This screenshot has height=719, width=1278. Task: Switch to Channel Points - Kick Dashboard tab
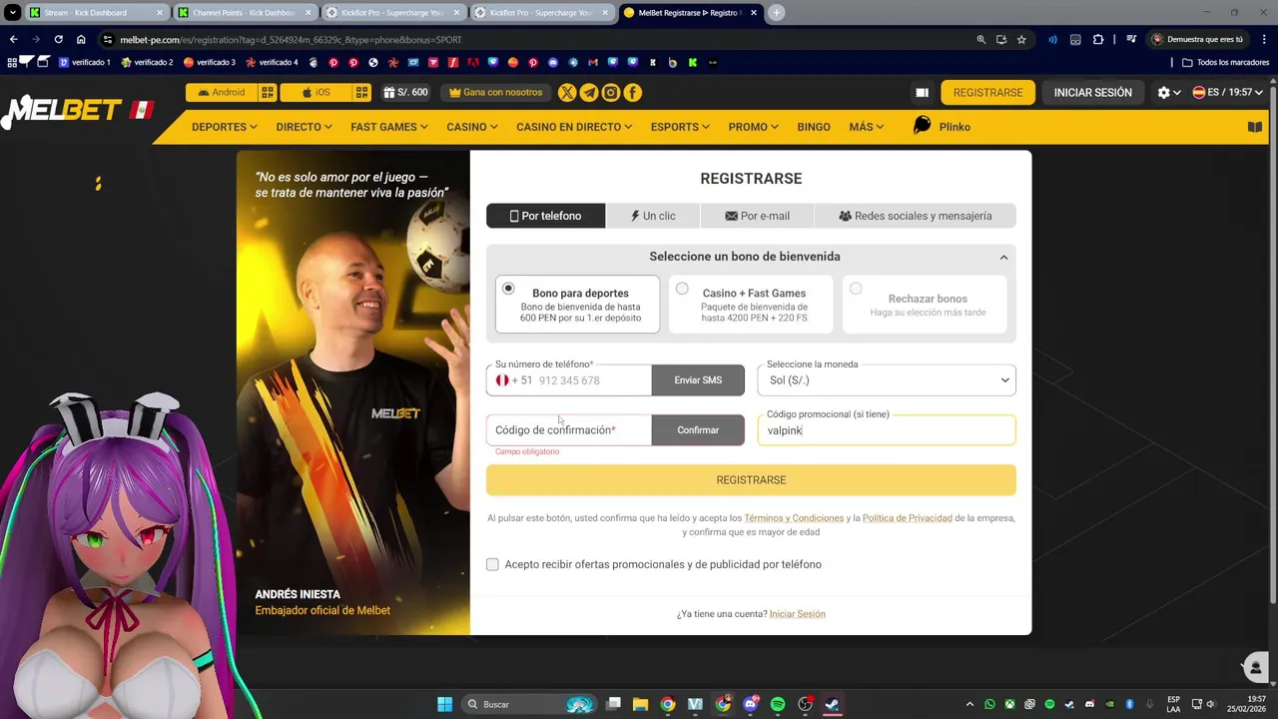pos(244,13)
